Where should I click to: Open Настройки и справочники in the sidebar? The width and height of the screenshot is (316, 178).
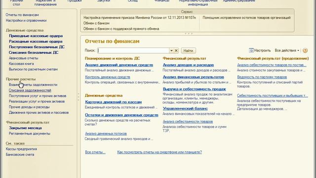[x=26, y=21]
